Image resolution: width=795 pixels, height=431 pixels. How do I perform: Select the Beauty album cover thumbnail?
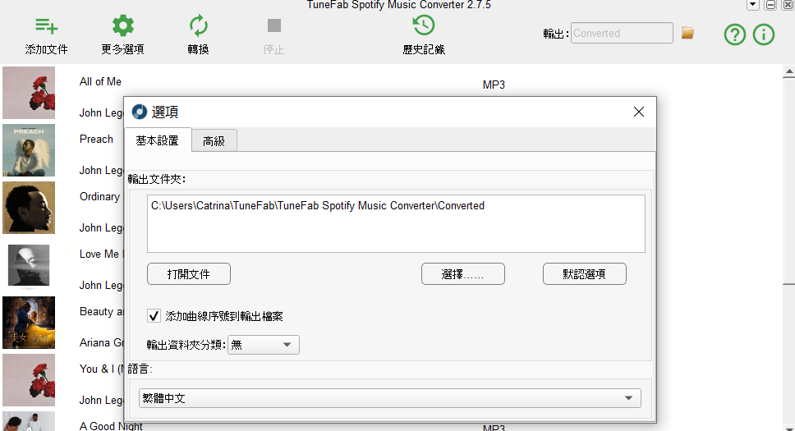click(x=29, y=323)
